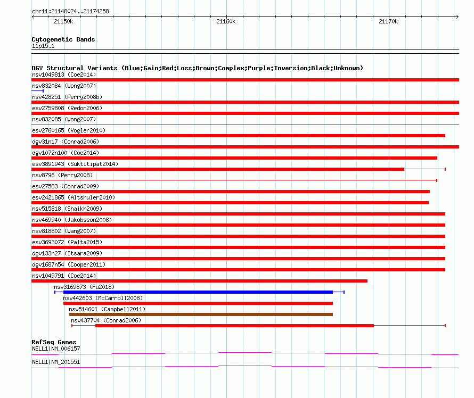Select dgv1687n54 (Cooper2011) label
Screen dimensions: 474x398
[x=69, y=264]
